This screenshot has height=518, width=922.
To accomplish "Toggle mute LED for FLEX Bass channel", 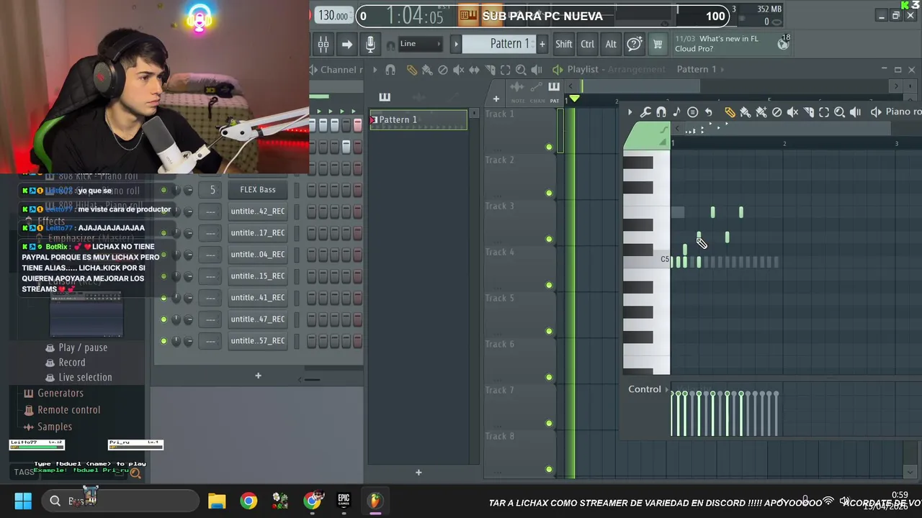I will (164, 190).
